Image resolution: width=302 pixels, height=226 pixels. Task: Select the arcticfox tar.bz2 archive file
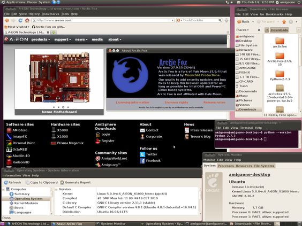pyautogui.click(x=280, y=88)
